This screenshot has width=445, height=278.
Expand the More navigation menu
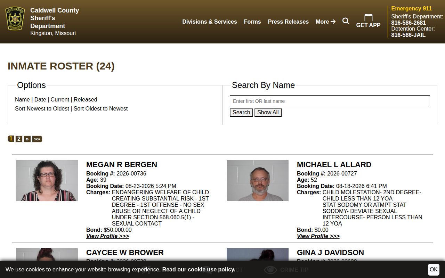click(325, 22)
